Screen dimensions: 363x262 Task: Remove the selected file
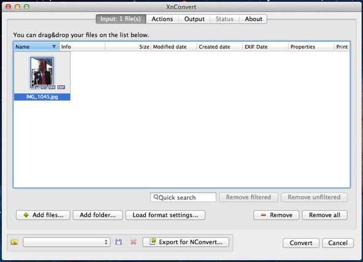pyautogui.click(x=276, y=215)
